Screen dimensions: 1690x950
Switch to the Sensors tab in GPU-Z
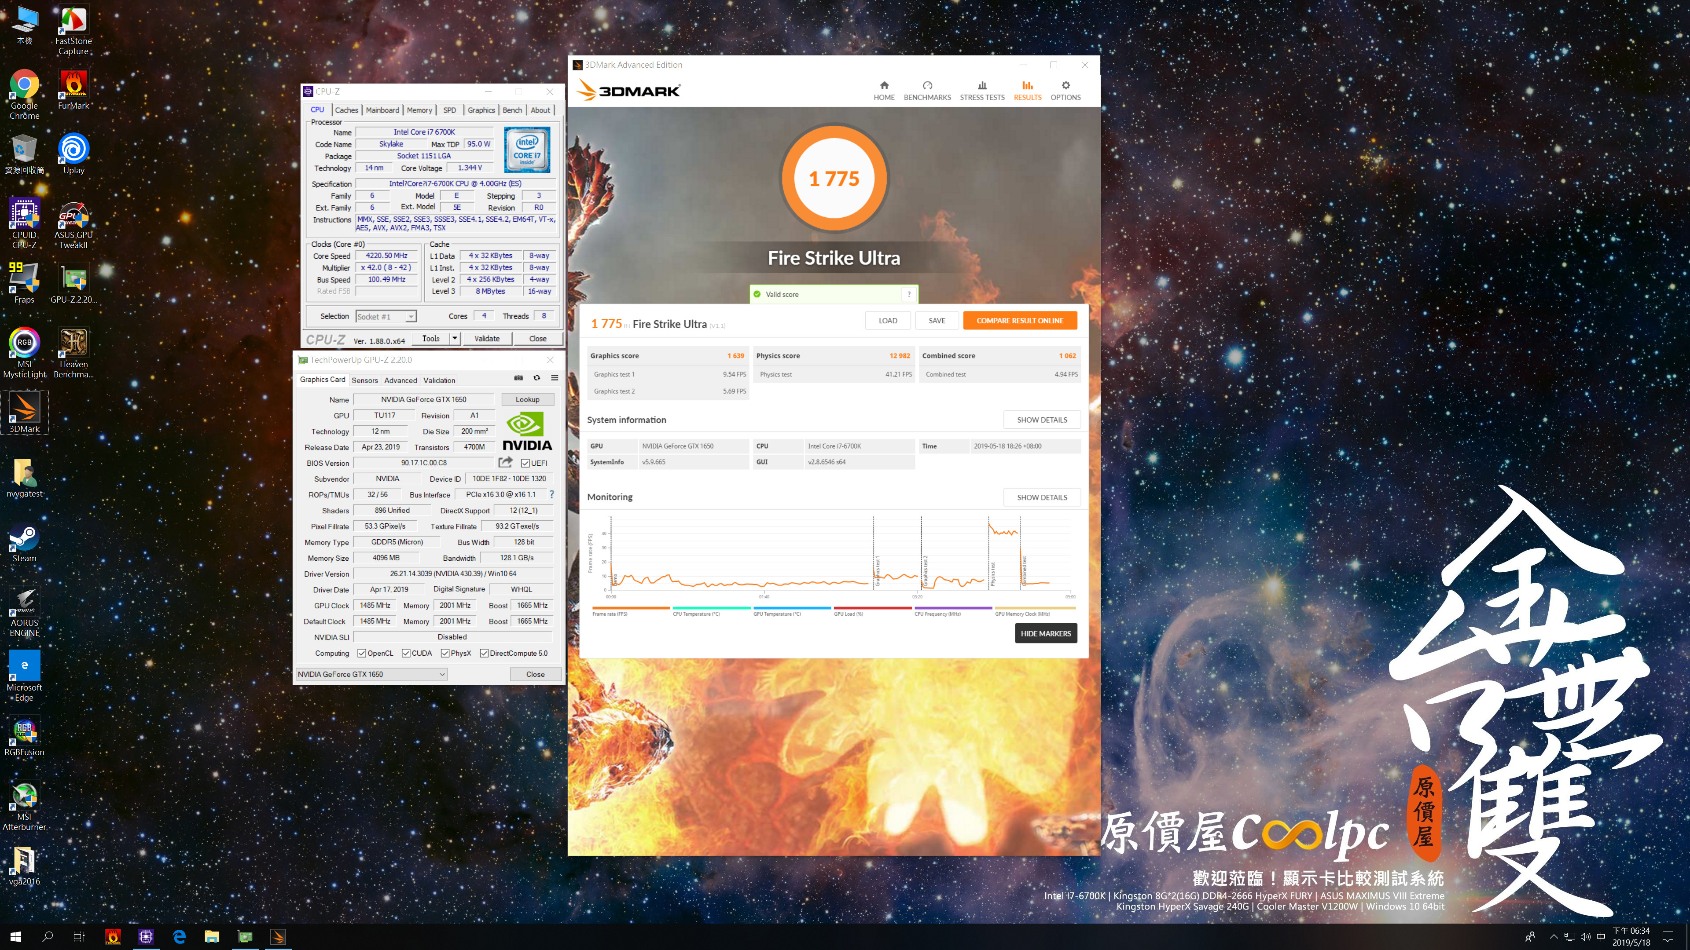365,380
